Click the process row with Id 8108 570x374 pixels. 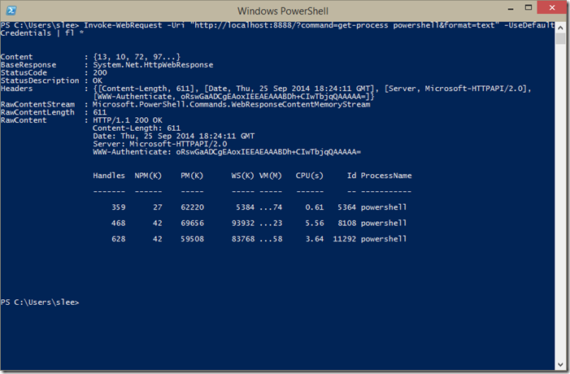[252, 223]
